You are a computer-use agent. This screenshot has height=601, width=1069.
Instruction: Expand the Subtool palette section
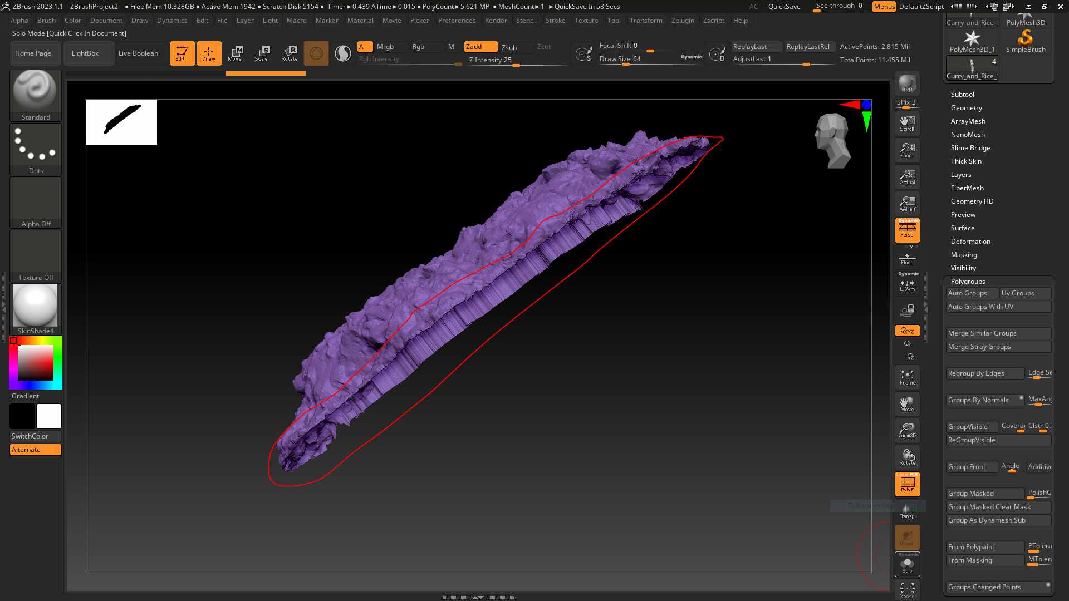click(962, 95)
